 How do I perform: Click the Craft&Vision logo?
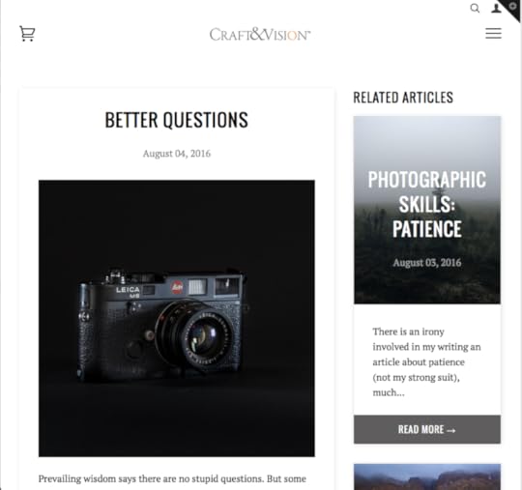point(260,34)
